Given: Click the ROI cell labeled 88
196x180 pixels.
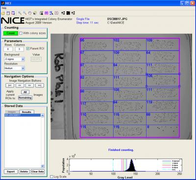Looking at the screenshot, I should (163, 119).
